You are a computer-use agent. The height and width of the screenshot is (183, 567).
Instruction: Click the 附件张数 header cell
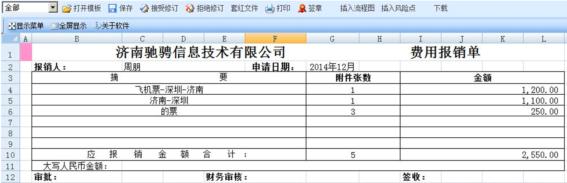click(353, 78)
